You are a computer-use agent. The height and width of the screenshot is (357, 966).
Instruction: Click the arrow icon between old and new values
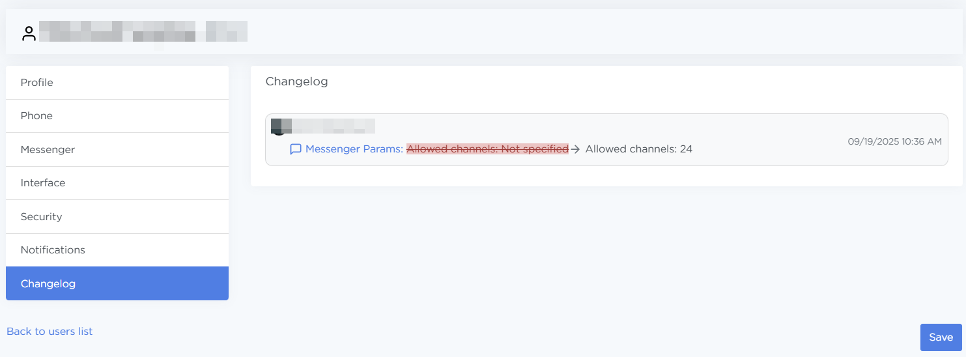click(575, 149)
